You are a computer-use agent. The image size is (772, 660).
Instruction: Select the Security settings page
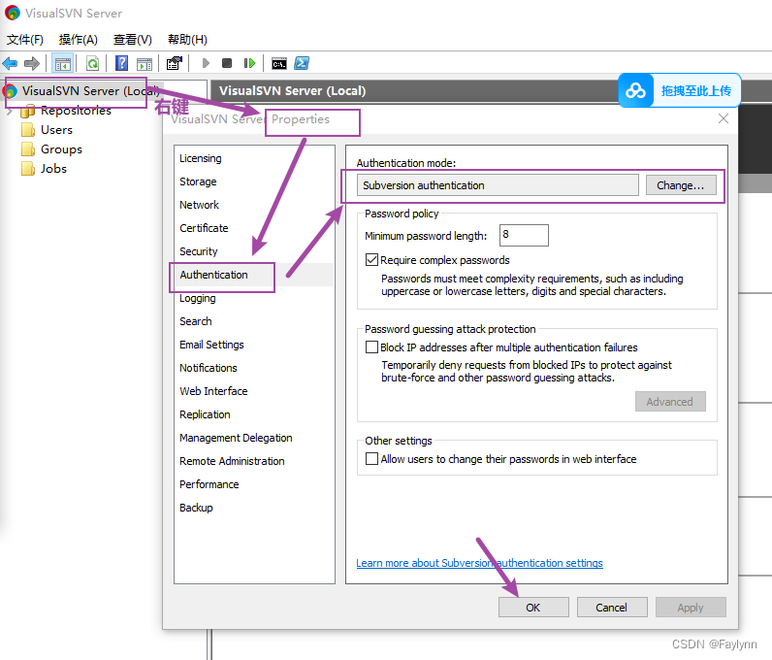[199, 251]
